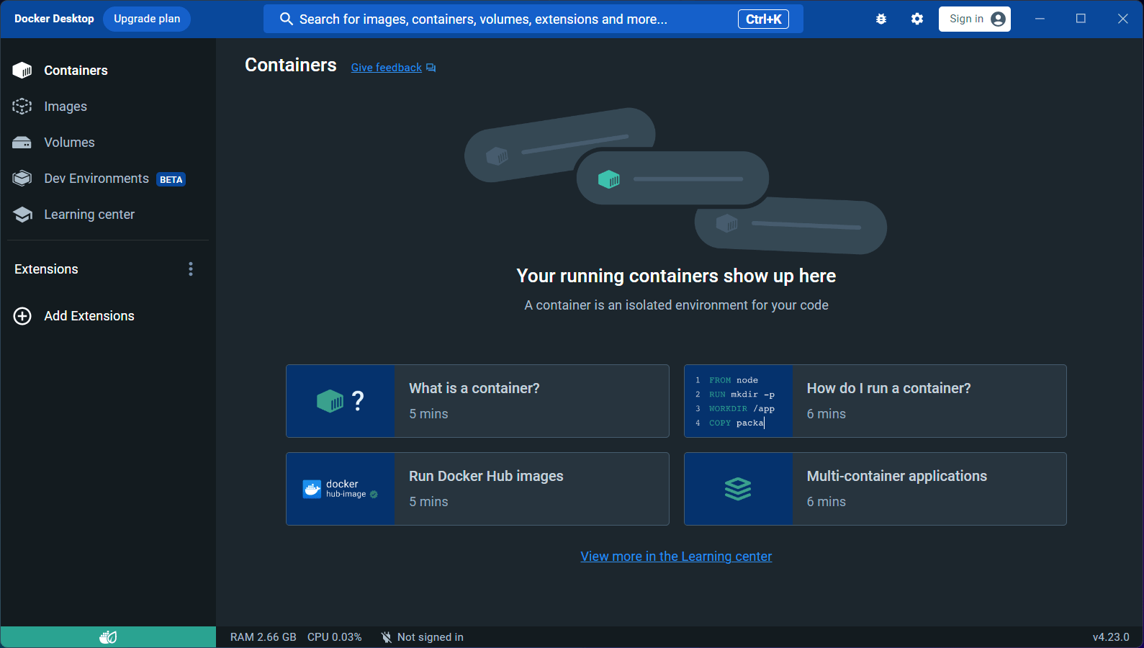This screenshot has height=648, width=1144.
Task: Select Learning center in the sidebar
Action: [x=89, y=215]
